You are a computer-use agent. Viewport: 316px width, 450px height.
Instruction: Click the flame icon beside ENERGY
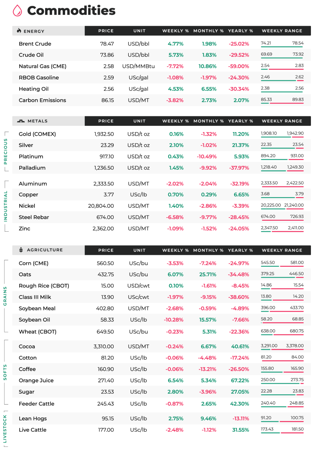point(19,31)
